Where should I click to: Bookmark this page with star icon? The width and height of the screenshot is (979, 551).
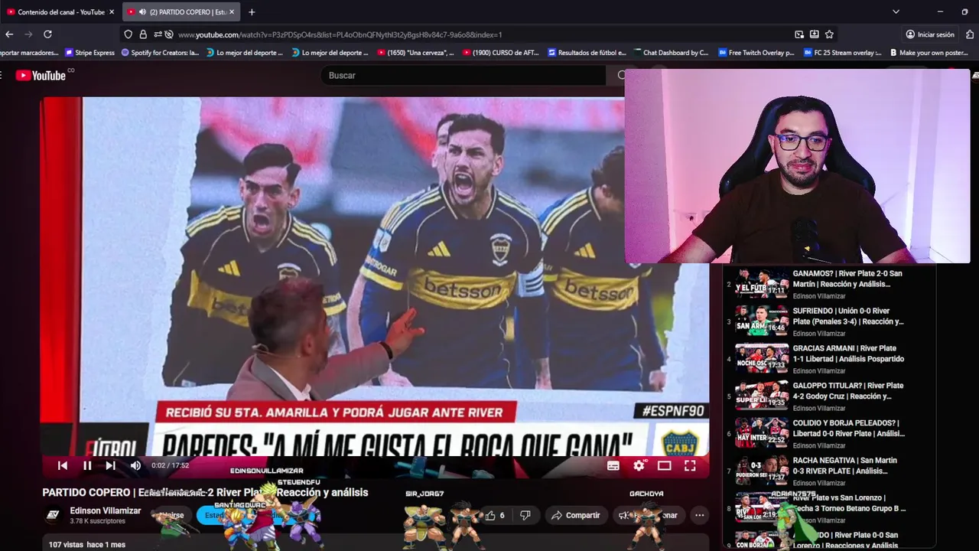[x=829, y=34]
